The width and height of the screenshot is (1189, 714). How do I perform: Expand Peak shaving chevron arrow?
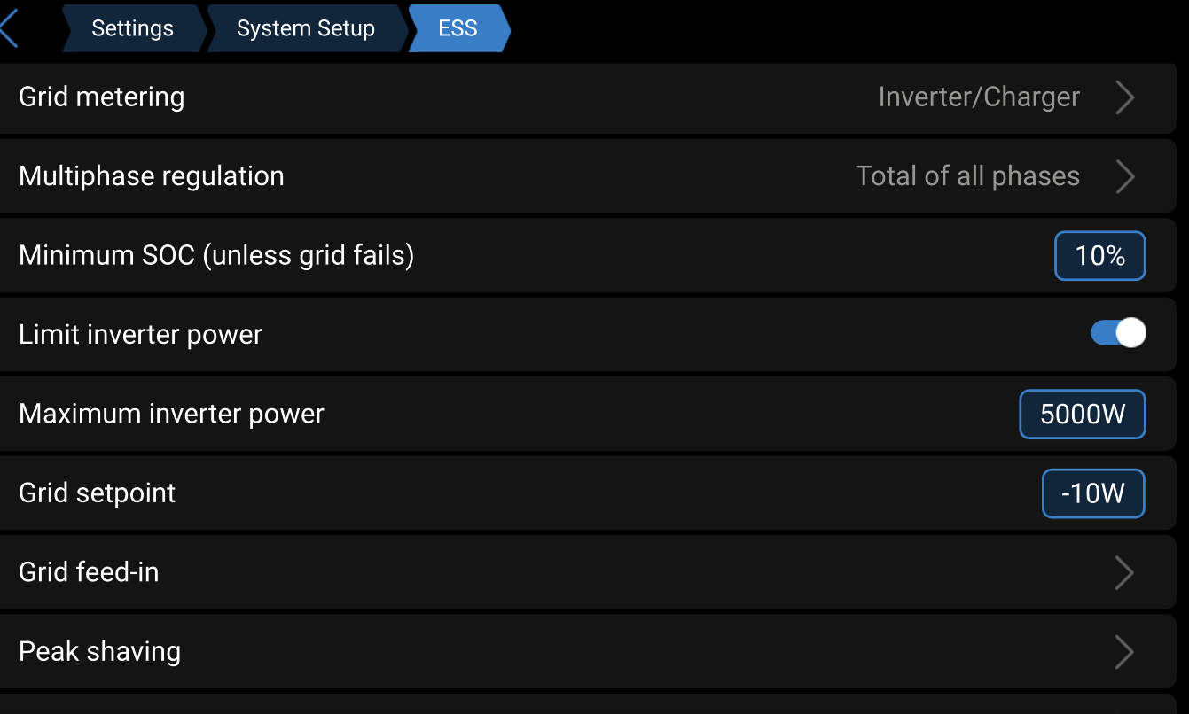pyautogui.click(x=1124, y=652)
